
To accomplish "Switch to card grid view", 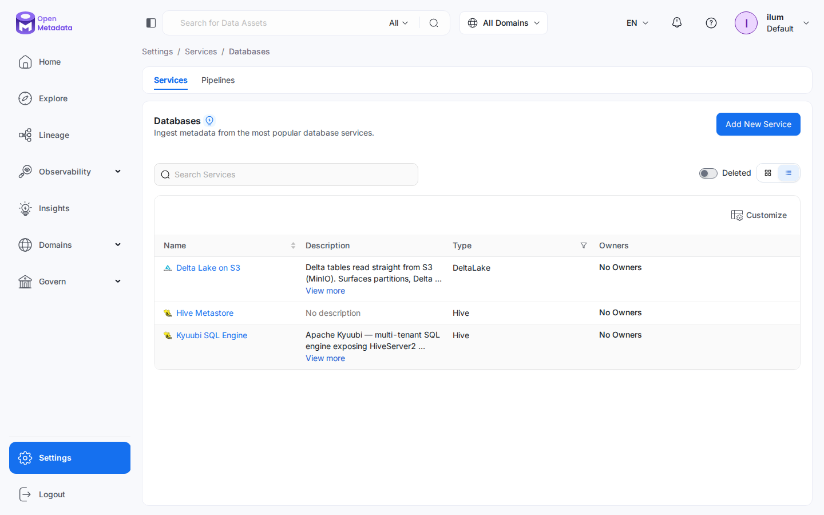I will click(x=768, y=173).
